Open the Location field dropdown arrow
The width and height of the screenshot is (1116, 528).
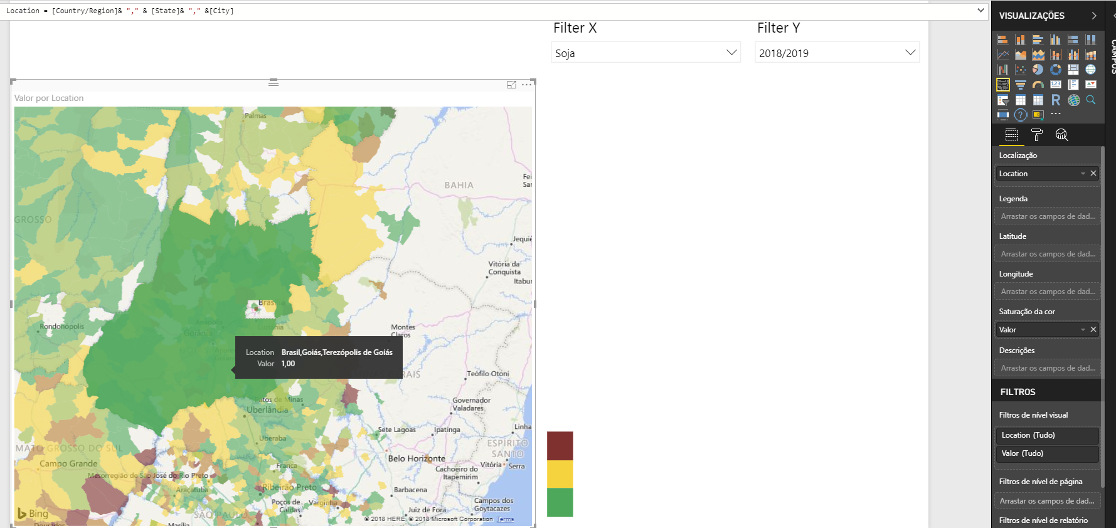click(x=1083, y=174)
